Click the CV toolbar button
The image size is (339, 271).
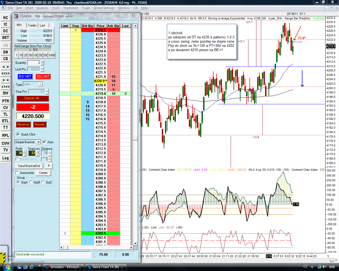click(6, 108)
